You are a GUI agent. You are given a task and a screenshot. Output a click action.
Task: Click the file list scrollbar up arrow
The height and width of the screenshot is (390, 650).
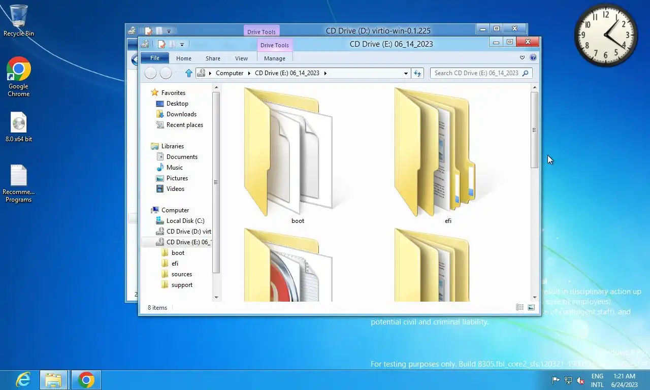(x=534, y=88)
